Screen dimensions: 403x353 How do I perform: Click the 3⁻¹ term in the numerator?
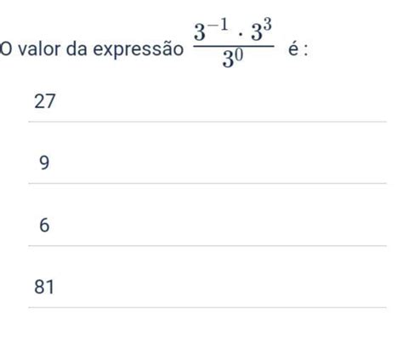point(211,30)
